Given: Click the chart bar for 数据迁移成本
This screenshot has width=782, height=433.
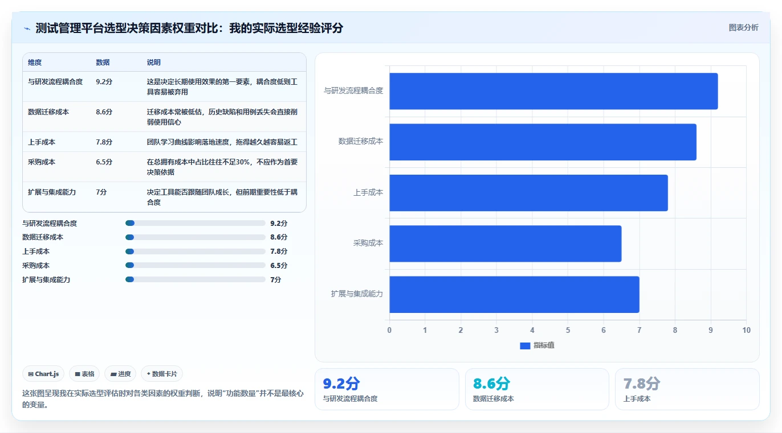Looking at the screenshot, I should coord(543,142).
